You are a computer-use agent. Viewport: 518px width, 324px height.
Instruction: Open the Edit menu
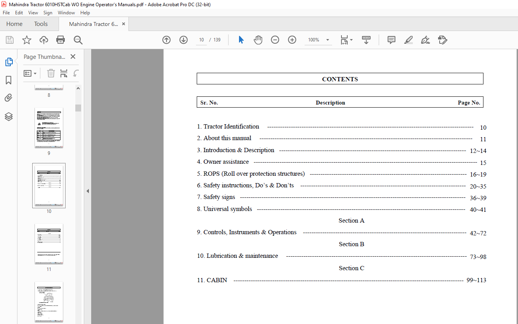(x=19, y=13)
